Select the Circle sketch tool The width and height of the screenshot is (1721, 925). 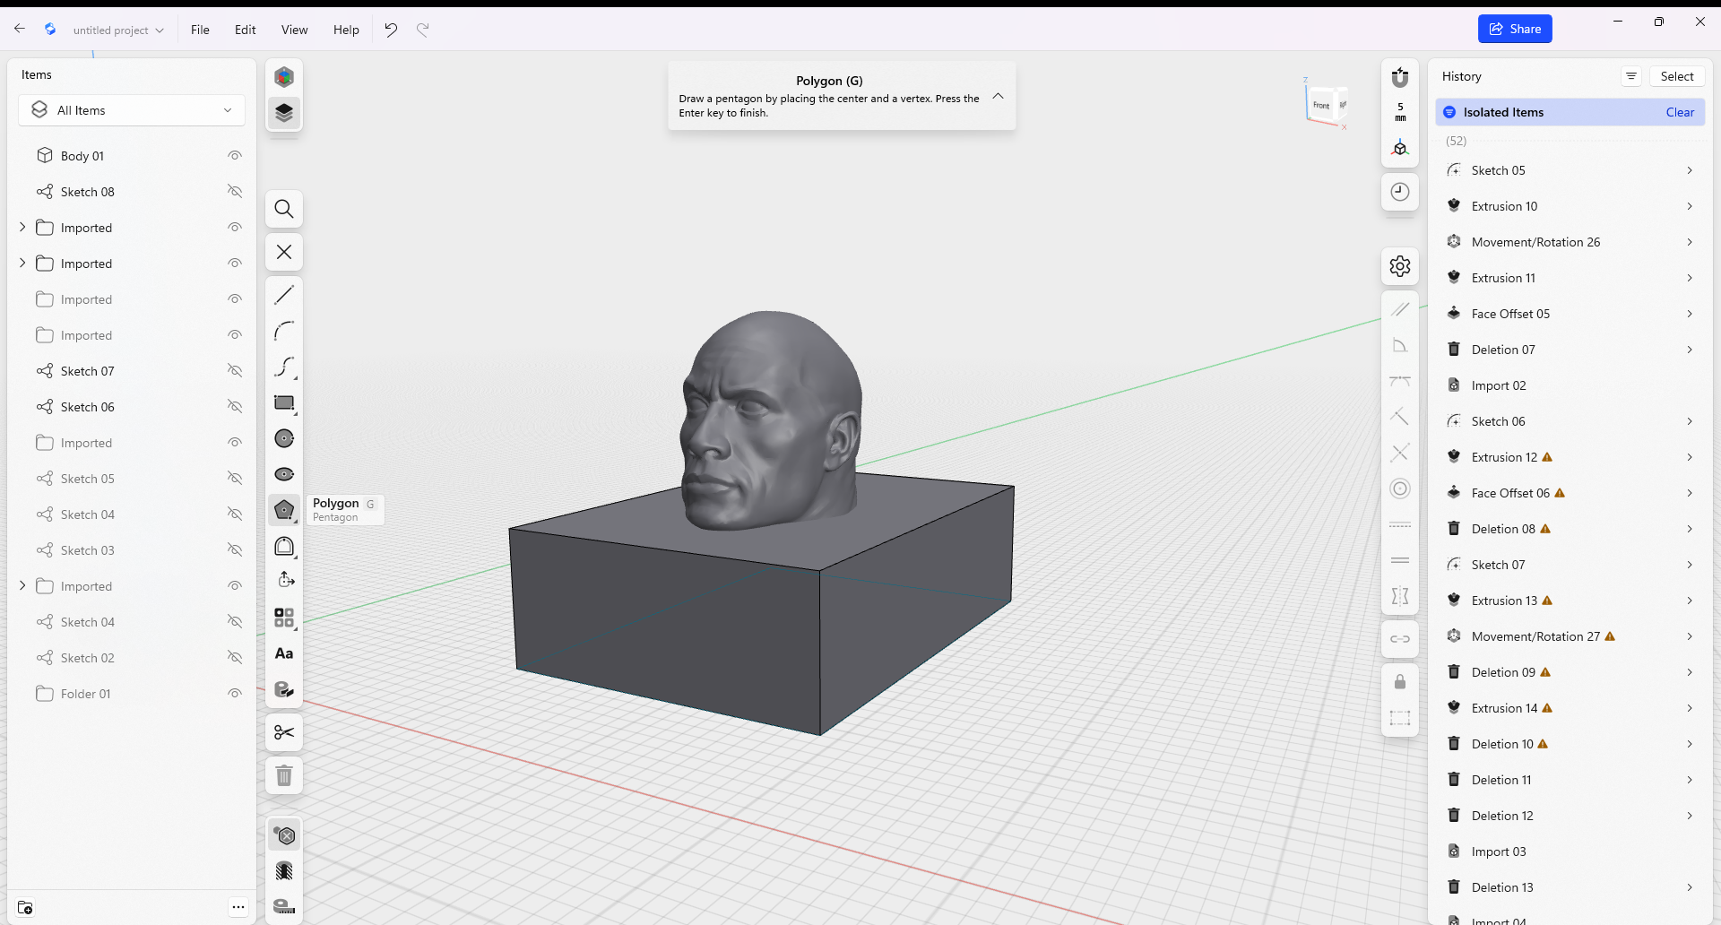coord(284,438)
